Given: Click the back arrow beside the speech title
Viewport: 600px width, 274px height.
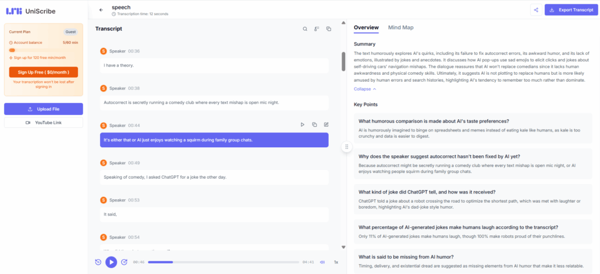Looking at the screenshot, I should tap(101, 9).
